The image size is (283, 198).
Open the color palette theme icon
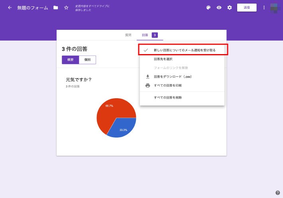208,8
